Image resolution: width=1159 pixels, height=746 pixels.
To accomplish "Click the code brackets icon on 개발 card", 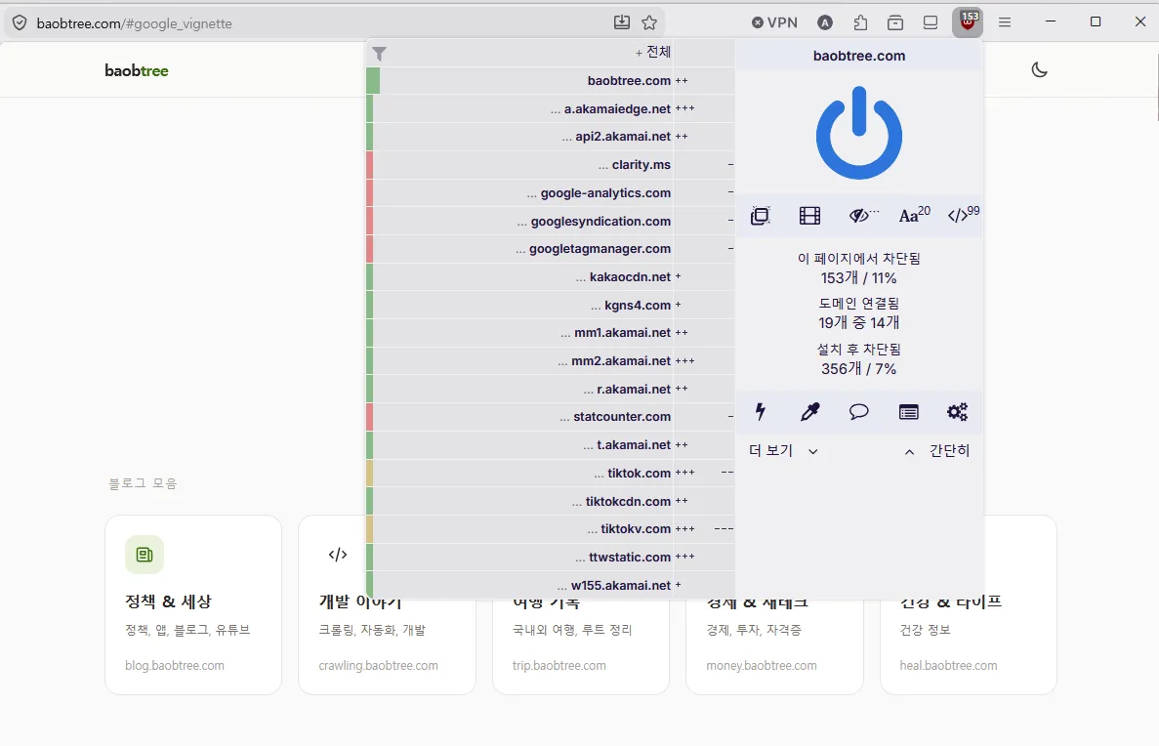I will (338, 555).
